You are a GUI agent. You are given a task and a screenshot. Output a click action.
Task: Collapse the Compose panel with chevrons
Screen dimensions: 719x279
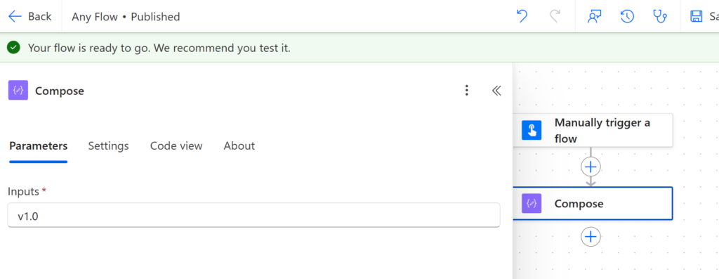click(x=496, y=91)
